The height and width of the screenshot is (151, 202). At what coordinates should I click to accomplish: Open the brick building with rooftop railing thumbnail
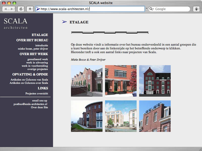pyautogui.click(x=155, y=116)
